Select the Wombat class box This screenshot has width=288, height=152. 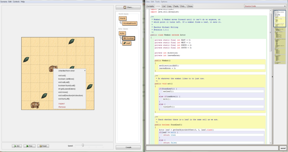[x=129, y=38]
